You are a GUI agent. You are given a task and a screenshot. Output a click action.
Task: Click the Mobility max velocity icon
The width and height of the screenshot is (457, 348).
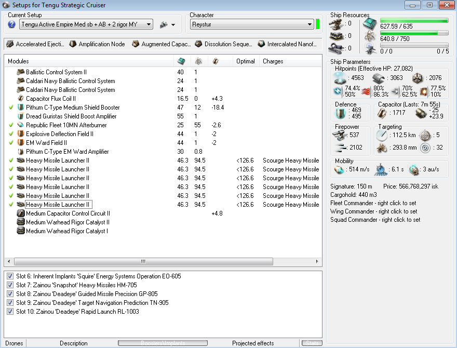339,169
